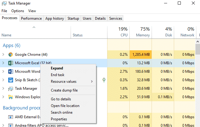Viewport: 200px width, 127px height.
Task: Choose Search online option
Action: tap(68, 112)
